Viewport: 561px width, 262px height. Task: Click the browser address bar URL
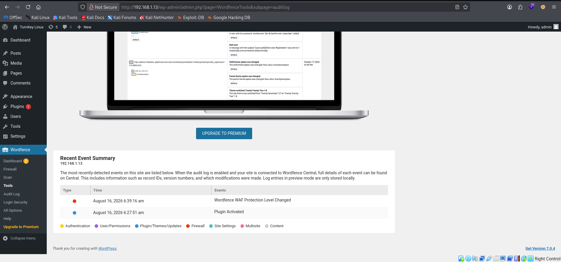[205, 7]
